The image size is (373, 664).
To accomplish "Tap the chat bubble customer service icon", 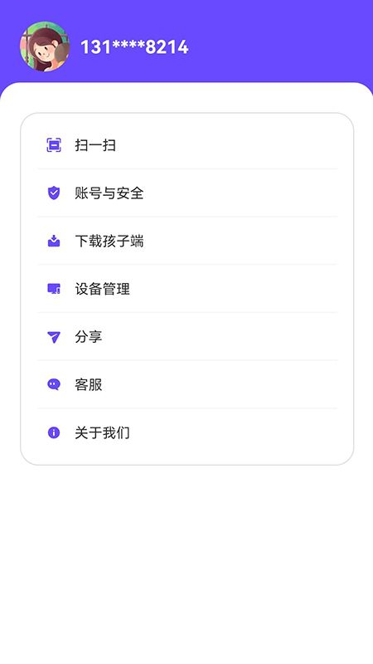I will 54,384.
